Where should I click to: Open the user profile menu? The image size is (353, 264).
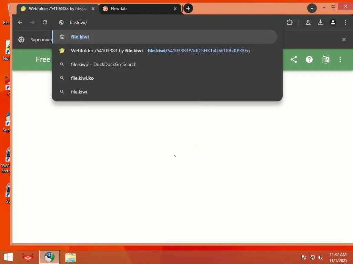pos(333,22)
